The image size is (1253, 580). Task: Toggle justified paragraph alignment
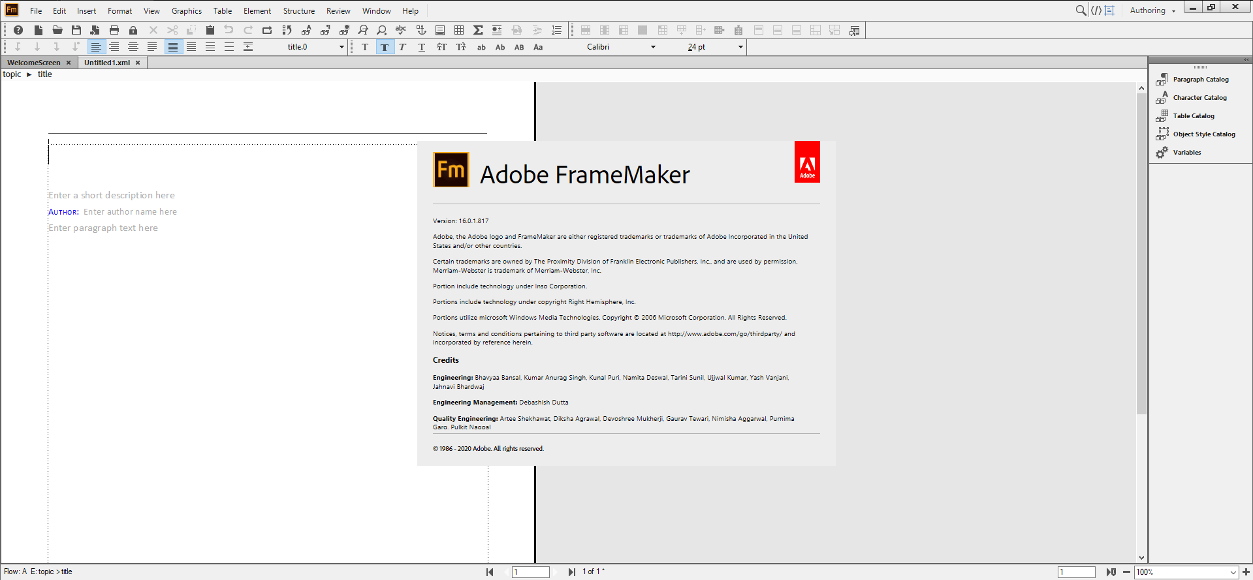[152, 47]
